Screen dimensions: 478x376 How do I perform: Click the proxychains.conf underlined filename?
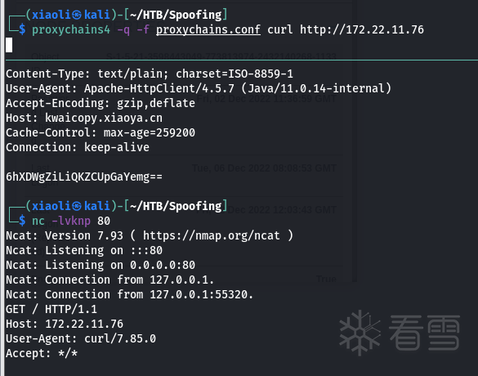coord(208,30)
